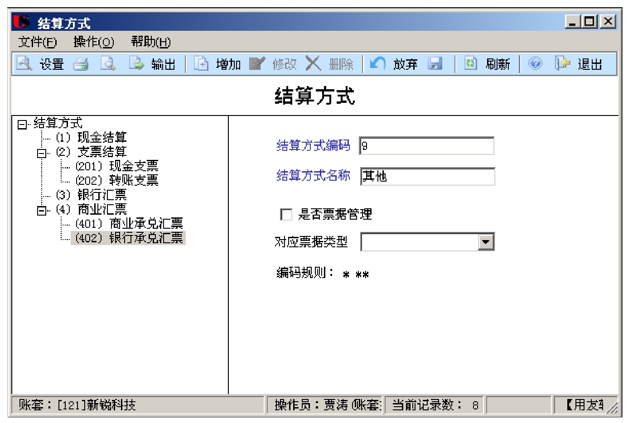Screen dimensions: 628x423
Task: Click the 增加 toolbar label
Action: pyautogui.click(x=228, y=64)
